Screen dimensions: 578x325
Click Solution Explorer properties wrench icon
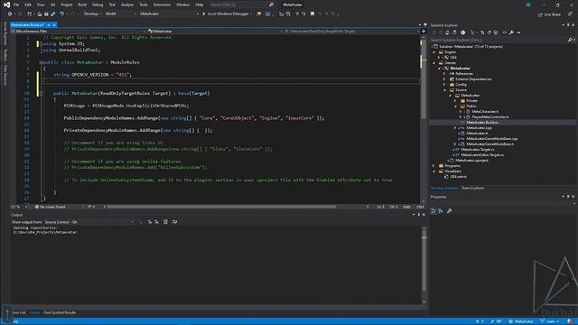click(x=512, y=32)
